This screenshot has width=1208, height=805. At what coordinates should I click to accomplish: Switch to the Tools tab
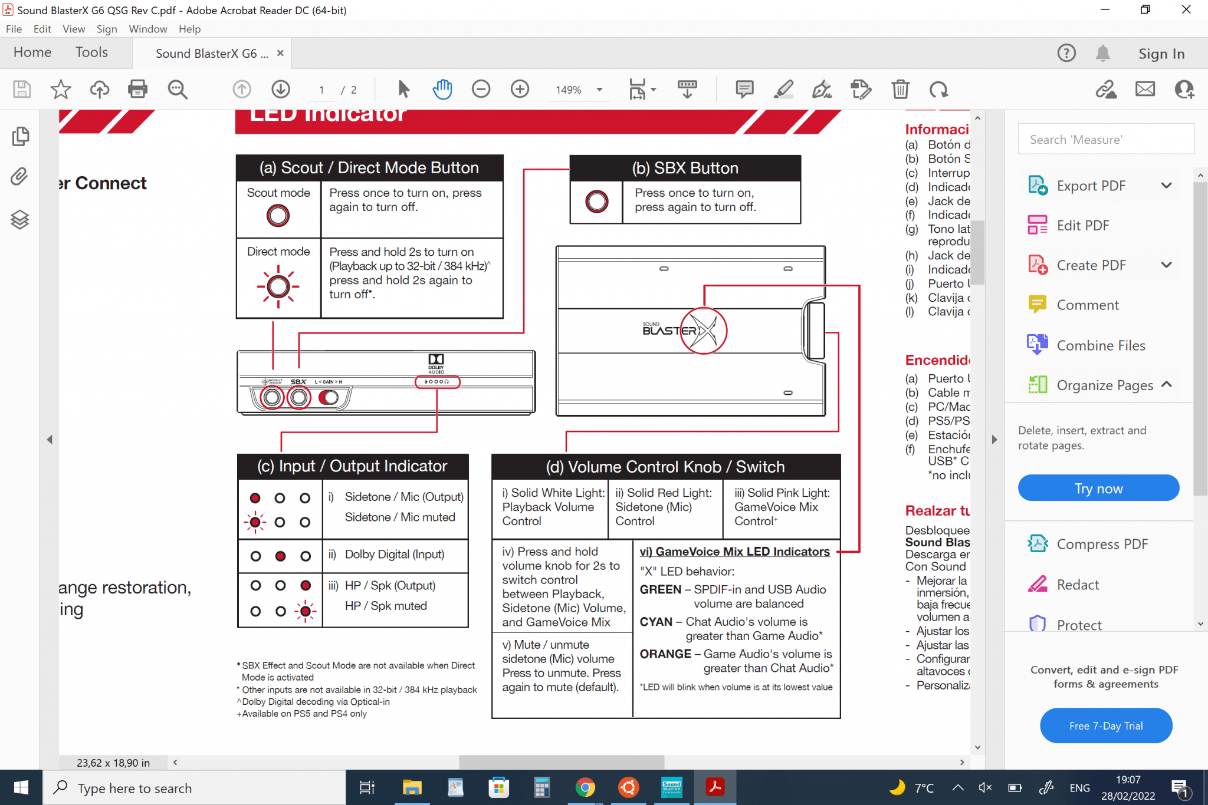click(x=91, y=52)
